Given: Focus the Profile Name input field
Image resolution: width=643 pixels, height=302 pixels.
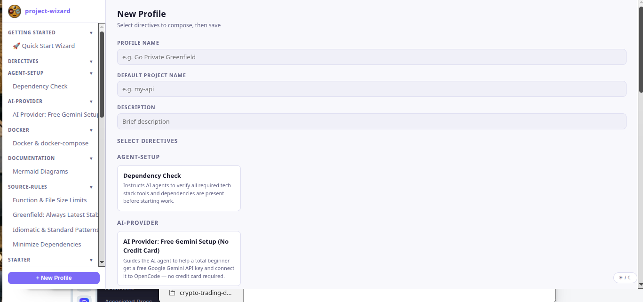Looking at the screenshot, I should (372, 57).
